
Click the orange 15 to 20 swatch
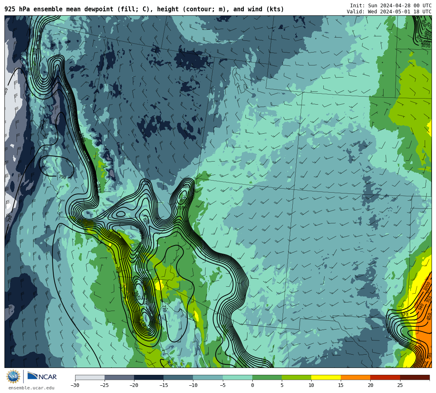point(356,377)
